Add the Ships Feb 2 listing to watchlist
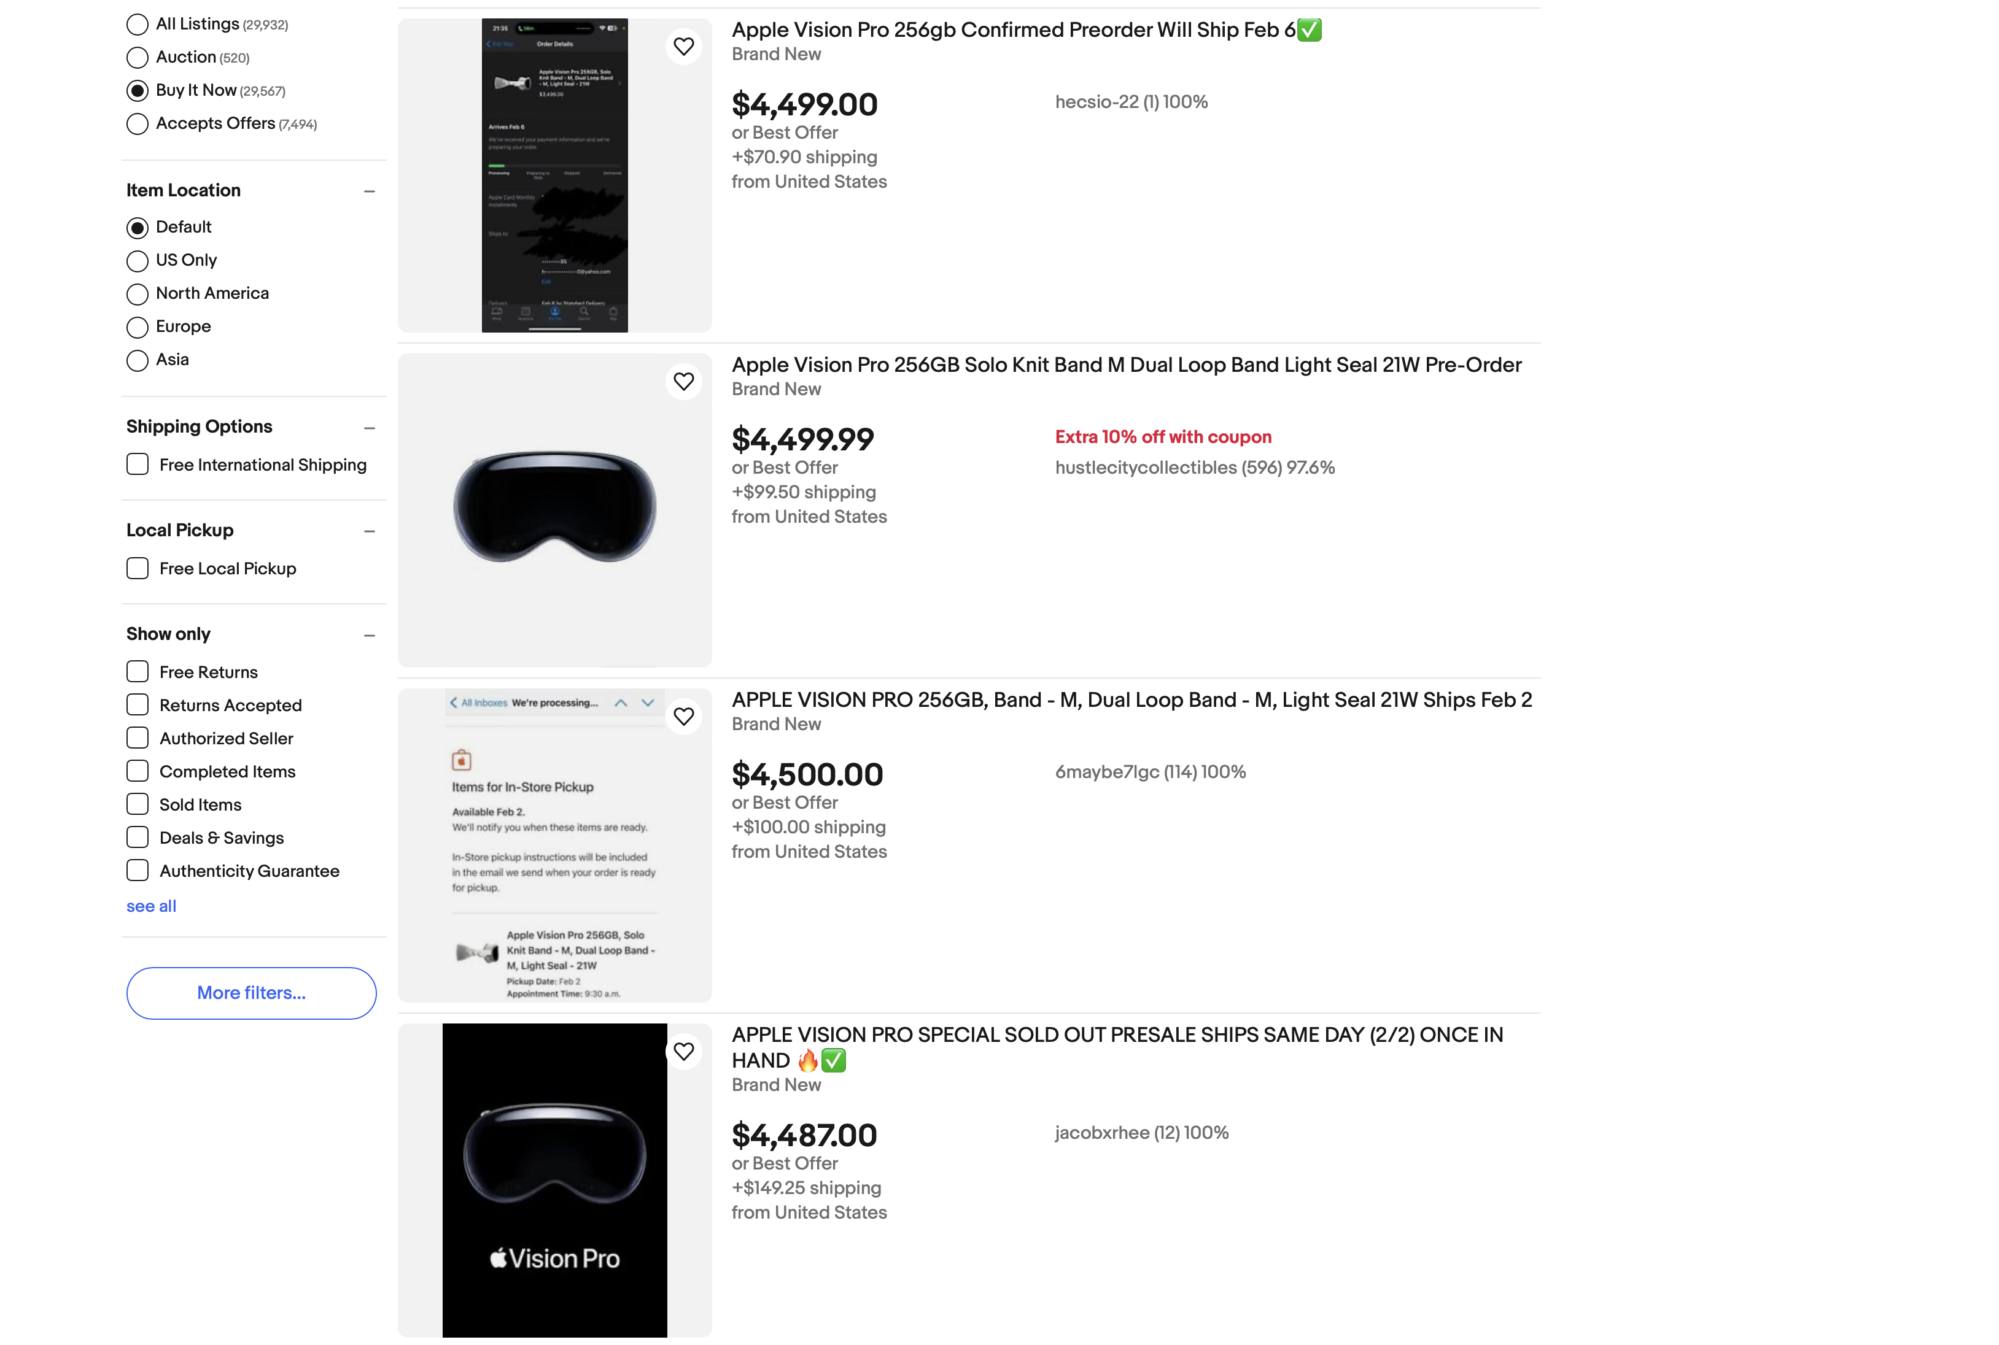 [684, 716]
